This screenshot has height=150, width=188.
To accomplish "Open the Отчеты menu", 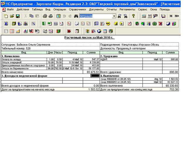I will [x=112, y=9].
